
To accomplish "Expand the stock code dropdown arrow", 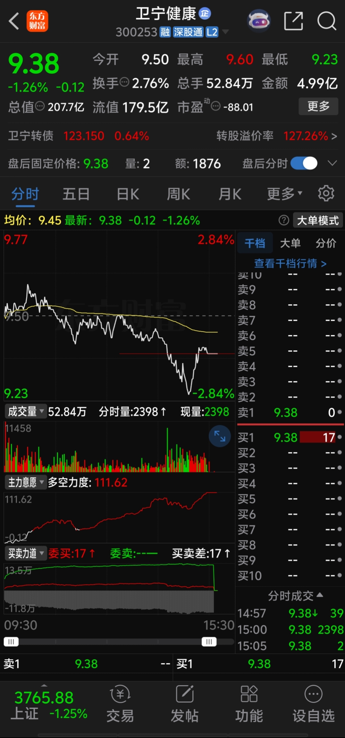I will tap(225, 32).
